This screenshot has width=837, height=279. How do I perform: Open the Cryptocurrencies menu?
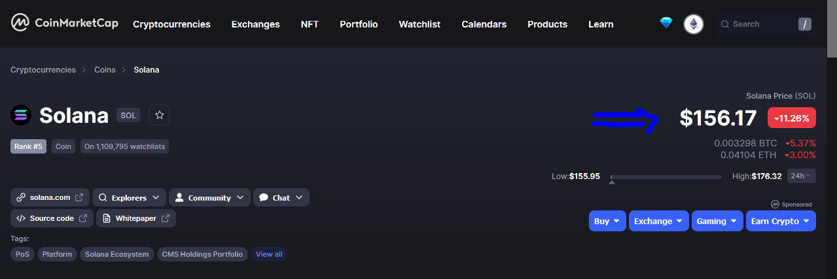pyautogui.click(x=171, y=24)
